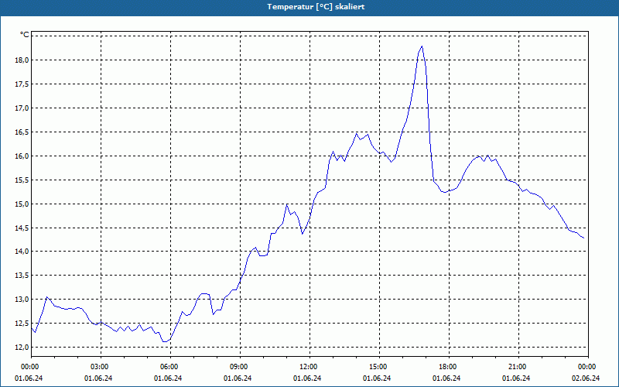Click the 02.06.24 date label
Viewport: 619px width, 387px height.
click(x=586, y=378)
